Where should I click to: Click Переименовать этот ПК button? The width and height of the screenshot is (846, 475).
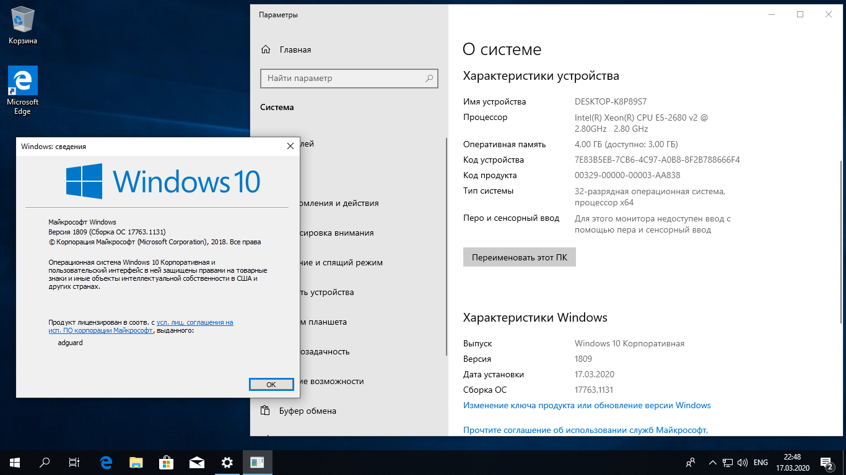point(520,257)
